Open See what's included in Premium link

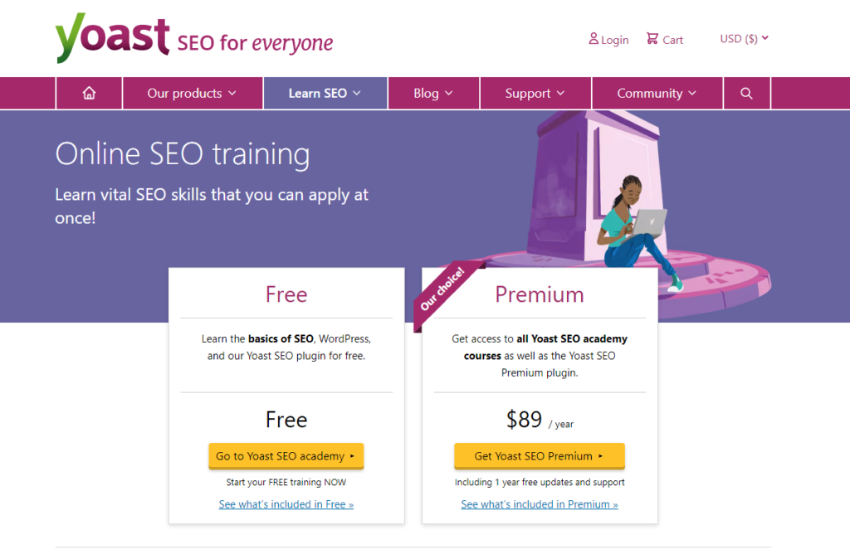click(539, 504)
